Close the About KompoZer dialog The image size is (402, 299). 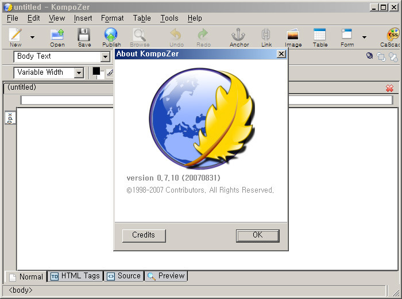(281, 54)
